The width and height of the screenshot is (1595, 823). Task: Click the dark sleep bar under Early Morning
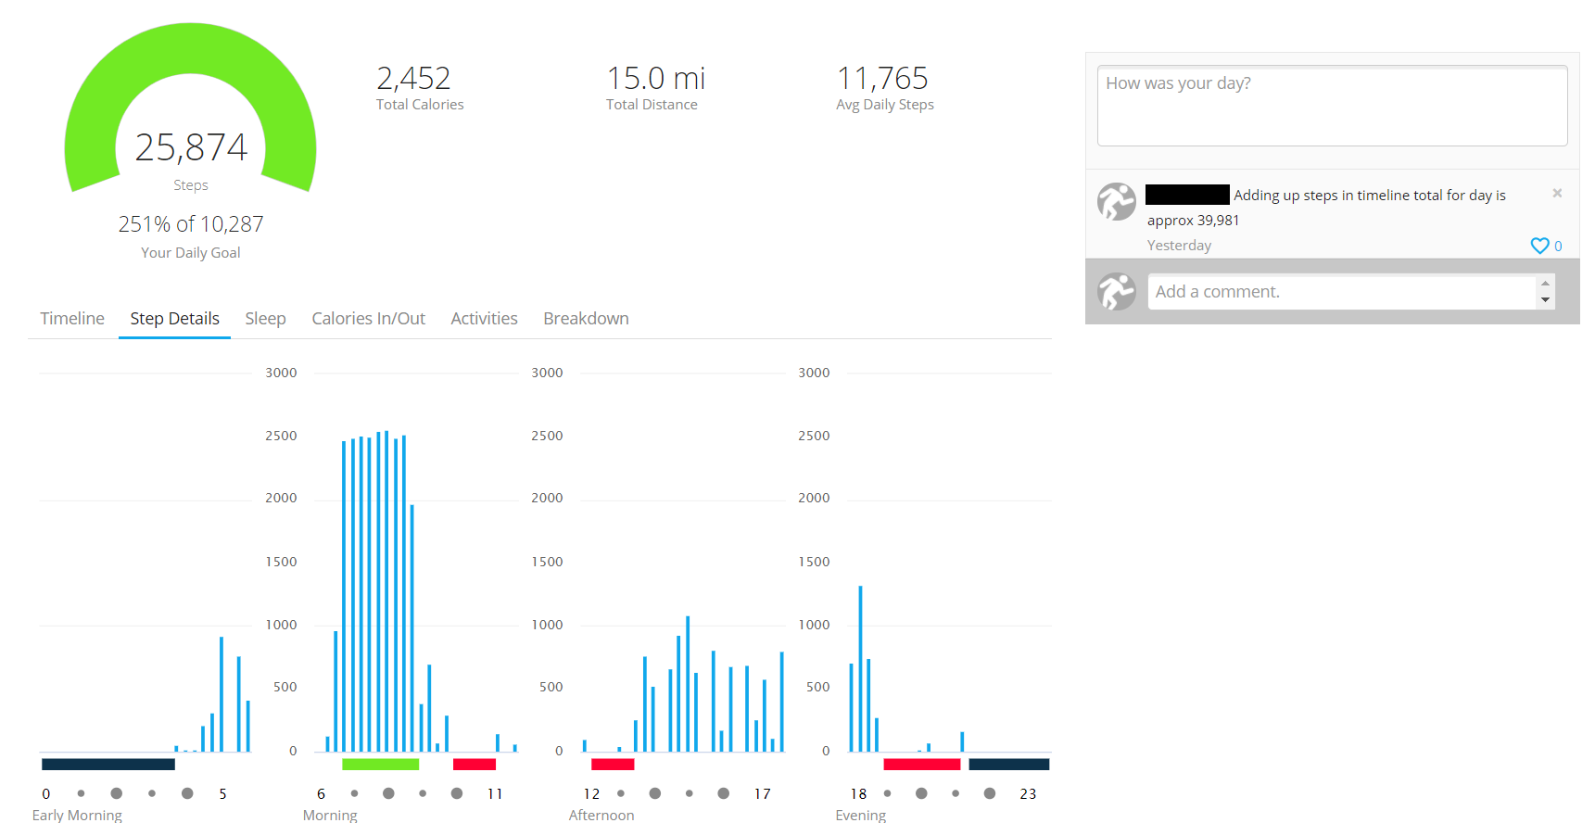tap(108, 765)
